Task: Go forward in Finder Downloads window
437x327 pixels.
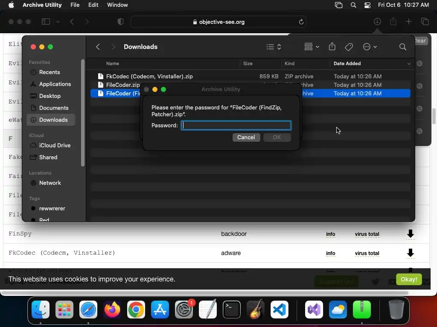Action: (x=113, y=47)
